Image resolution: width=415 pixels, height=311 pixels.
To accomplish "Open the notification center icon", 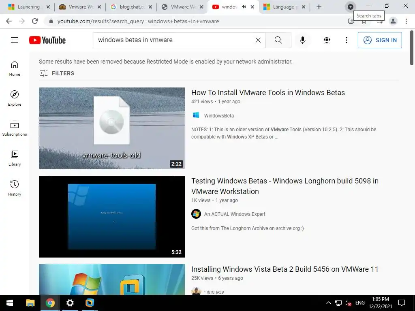I will click(x=402, y=303).
